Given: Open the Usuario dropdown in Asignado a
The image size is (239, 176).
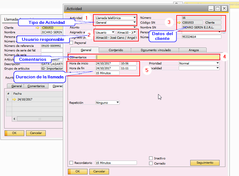Looking at the screenshot, I should click(x=113, y=32).
